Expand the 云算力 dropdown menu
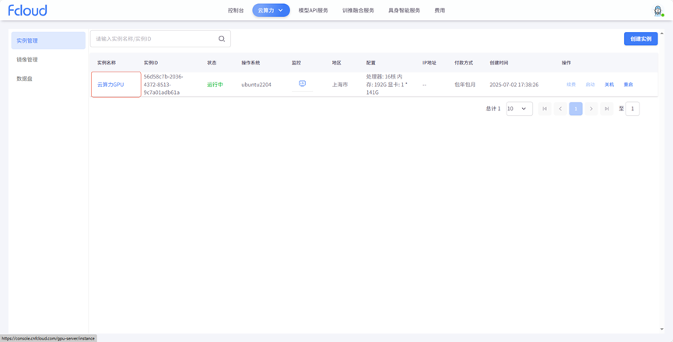The width and height of the screenshot is (673, 342). 271,10
